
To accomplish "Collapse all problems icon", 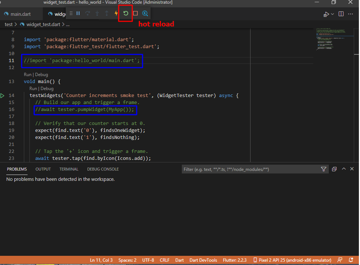I will [x=334, y=169].
